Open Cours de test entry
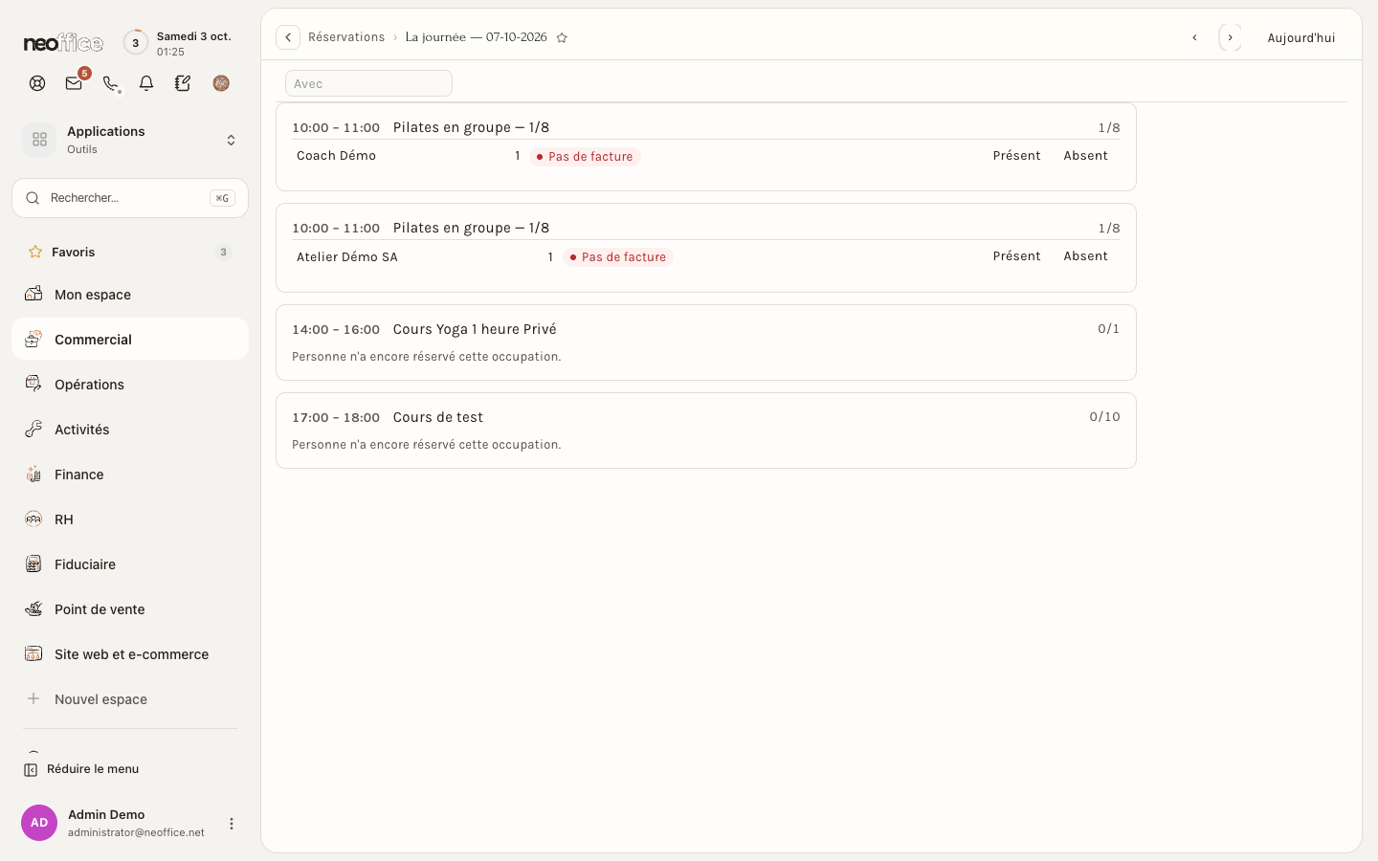 [706, 430]
